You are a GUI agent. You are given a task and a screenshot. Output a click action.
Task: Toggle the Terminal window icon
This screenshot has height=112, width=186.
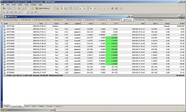point(27,8)
